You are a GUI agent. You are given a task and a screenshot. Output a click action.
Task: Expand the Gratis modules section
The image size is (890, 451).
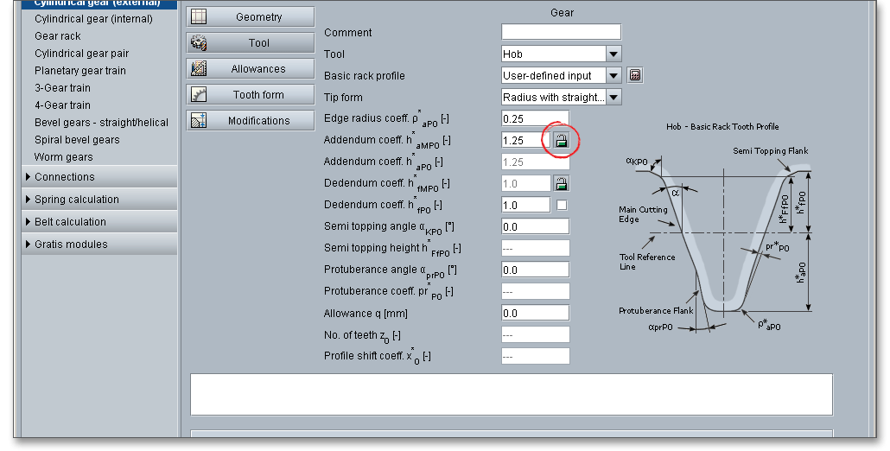(71, 245)
